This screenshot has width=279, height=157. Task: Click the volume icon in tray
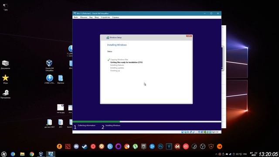click(x=237, y=154)
